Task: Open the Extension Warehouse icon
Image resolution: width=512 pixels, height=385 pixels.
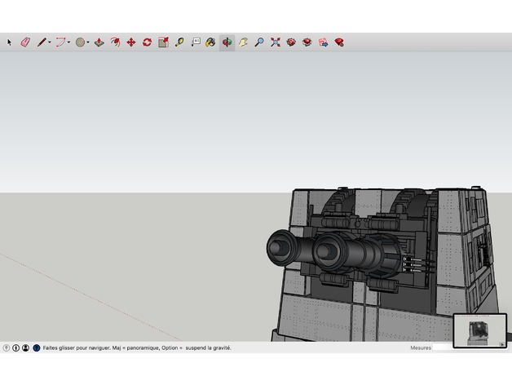Action: (307, 42)
